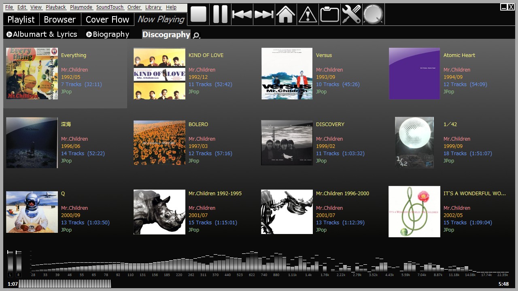Select the BOLERO sunflower cover
The width and height of the screenshot is (518, 291).
159,143
